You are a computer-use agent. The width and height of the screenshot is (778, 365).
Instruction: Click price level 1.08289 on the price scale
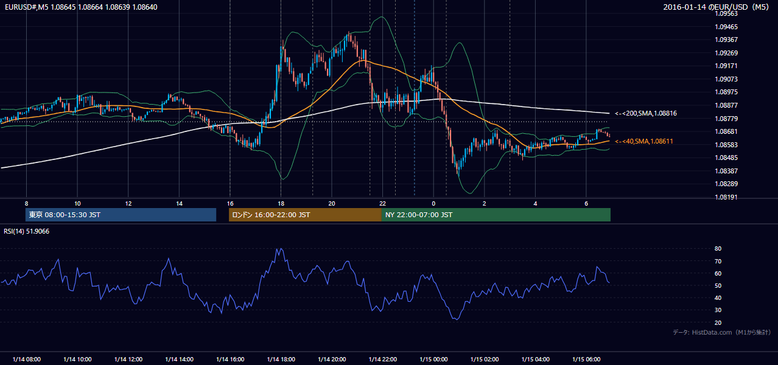[726, 184]
